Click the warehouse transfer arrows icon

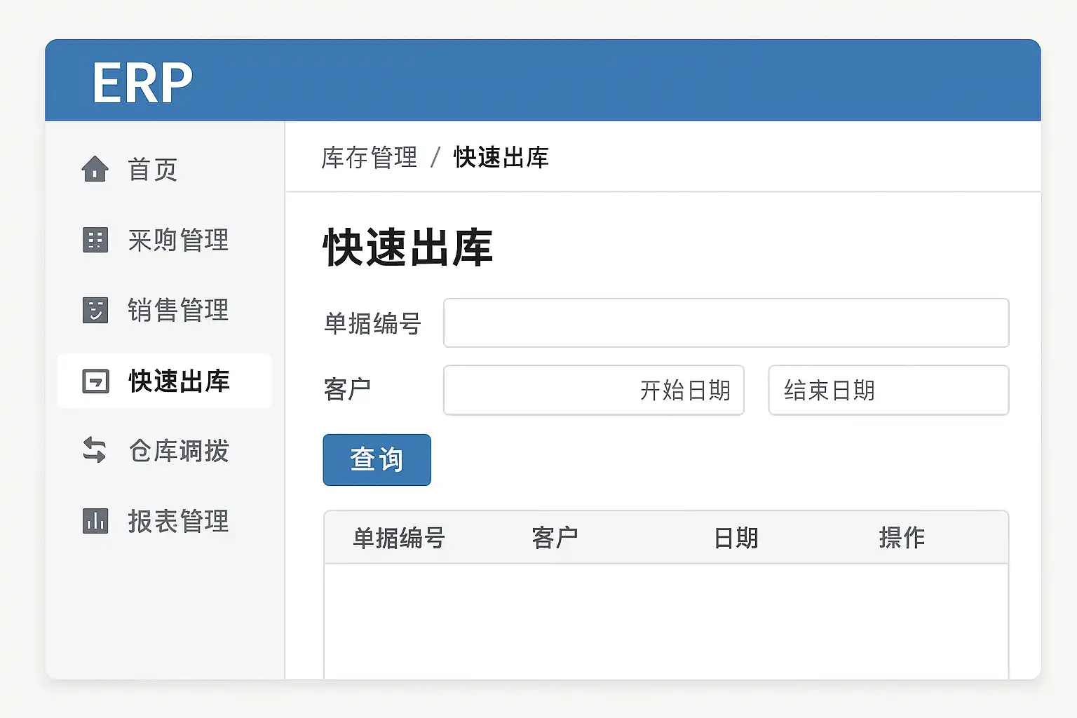95,450
